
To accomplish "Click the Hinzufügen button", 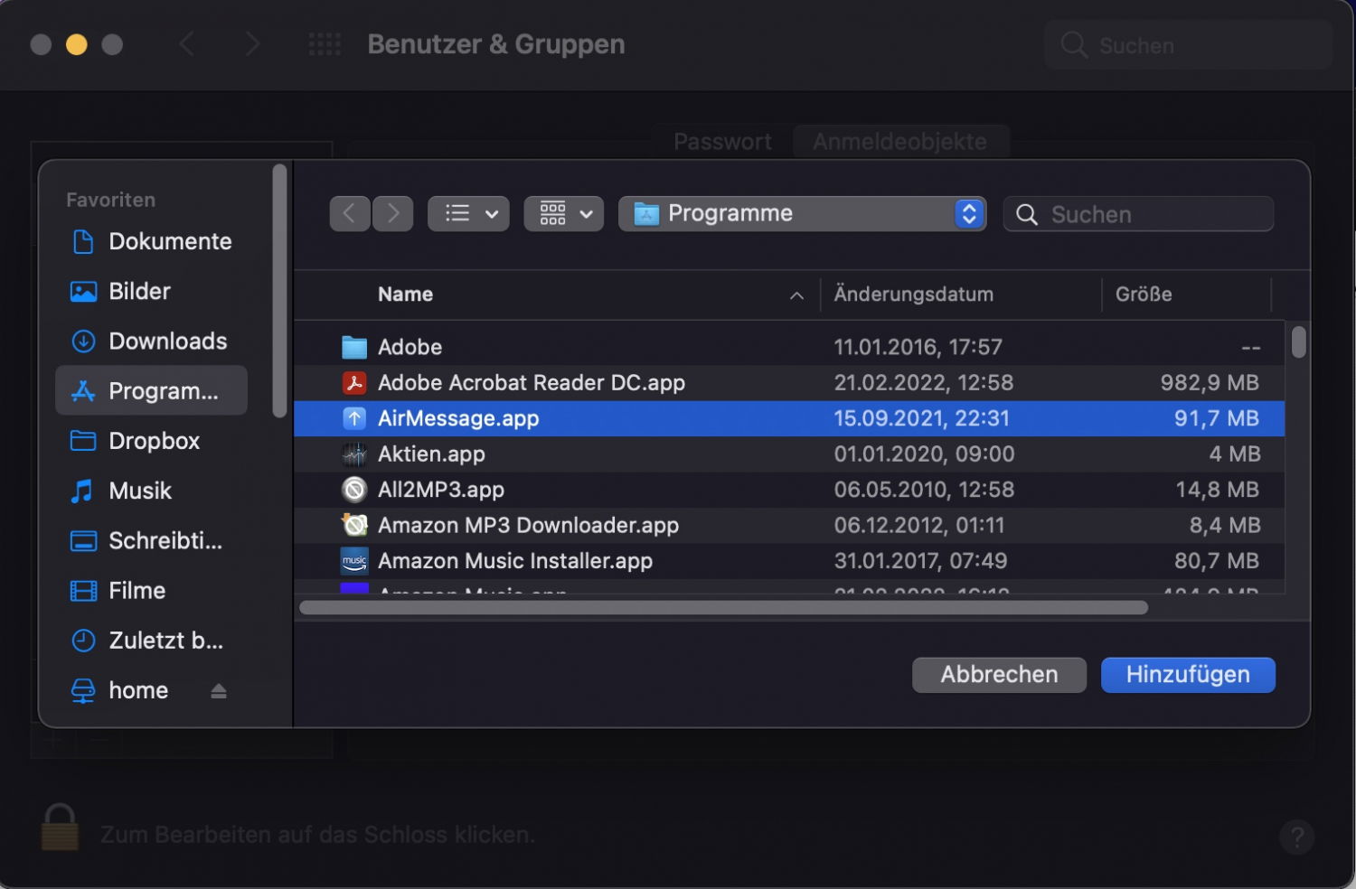I will pyautogui.click(x=1188, y=675).
